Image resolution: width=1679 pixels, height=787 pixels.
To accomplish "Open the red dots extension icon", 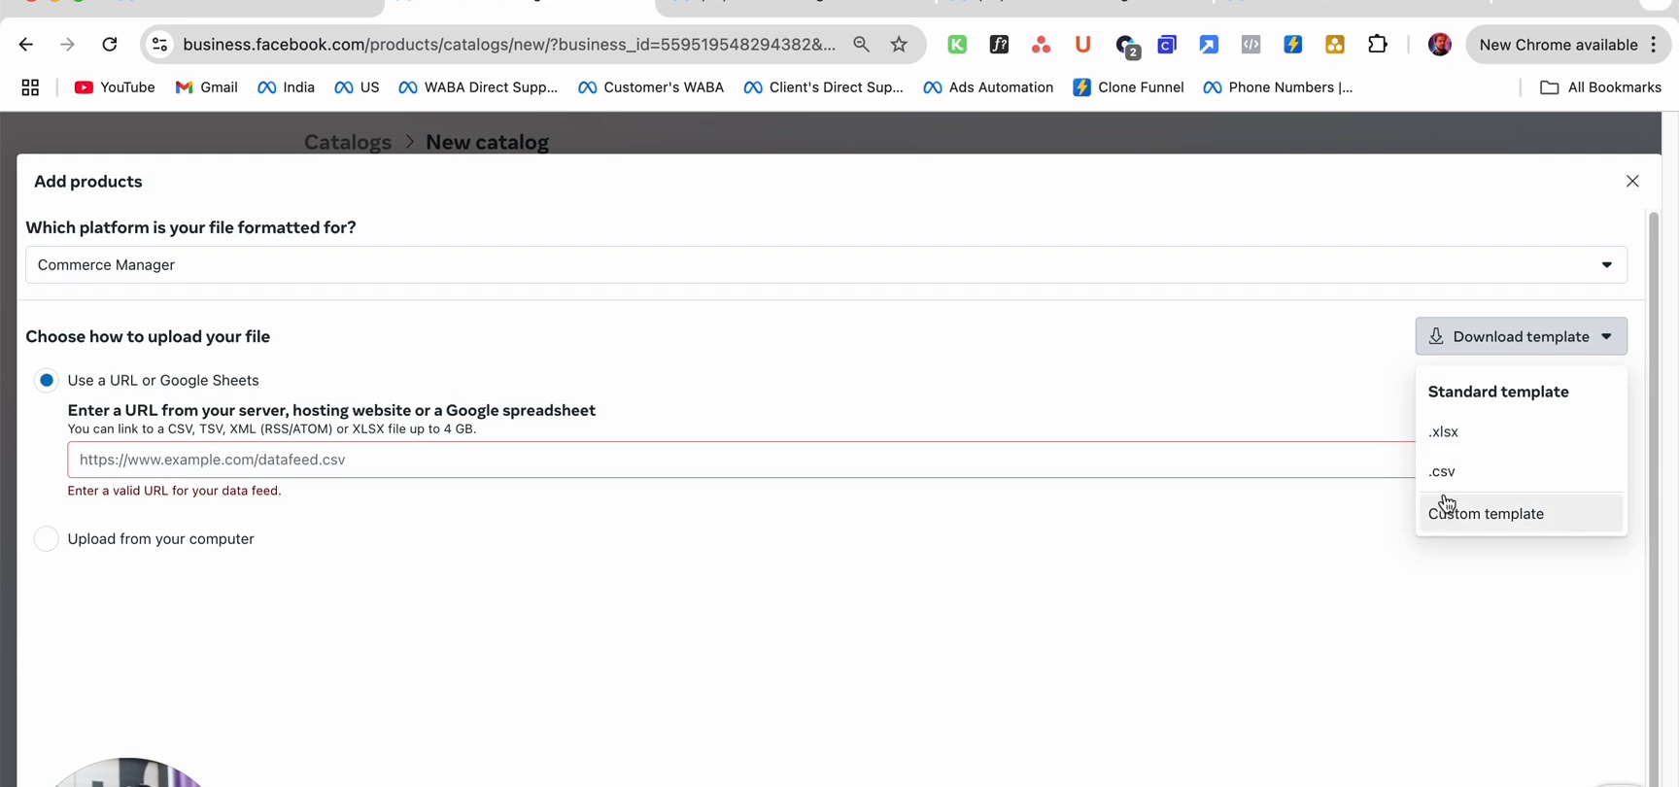I will 1041,45.
